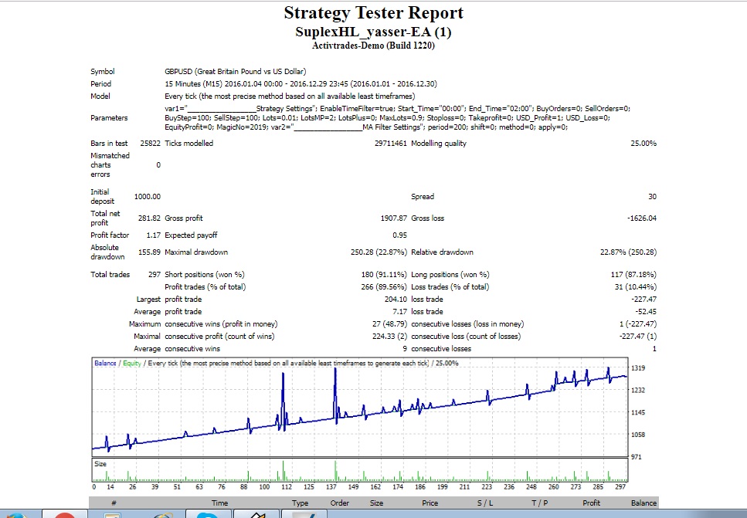Select the '15 Minutes (M15)' period value
This screenshot has height=518, width=747.
click(x=193, y=84)
